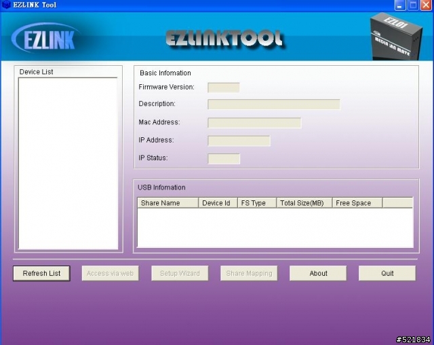
Task: Click the Firmware Version field
Action: [223, 88]
